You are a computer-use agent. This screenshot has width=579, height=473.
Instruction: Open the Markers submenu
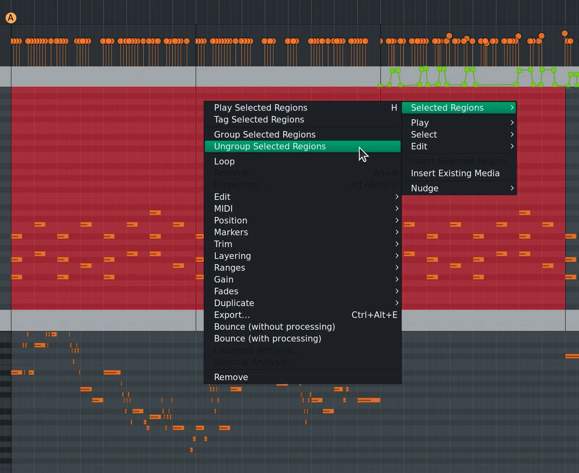tap(303, 232)
